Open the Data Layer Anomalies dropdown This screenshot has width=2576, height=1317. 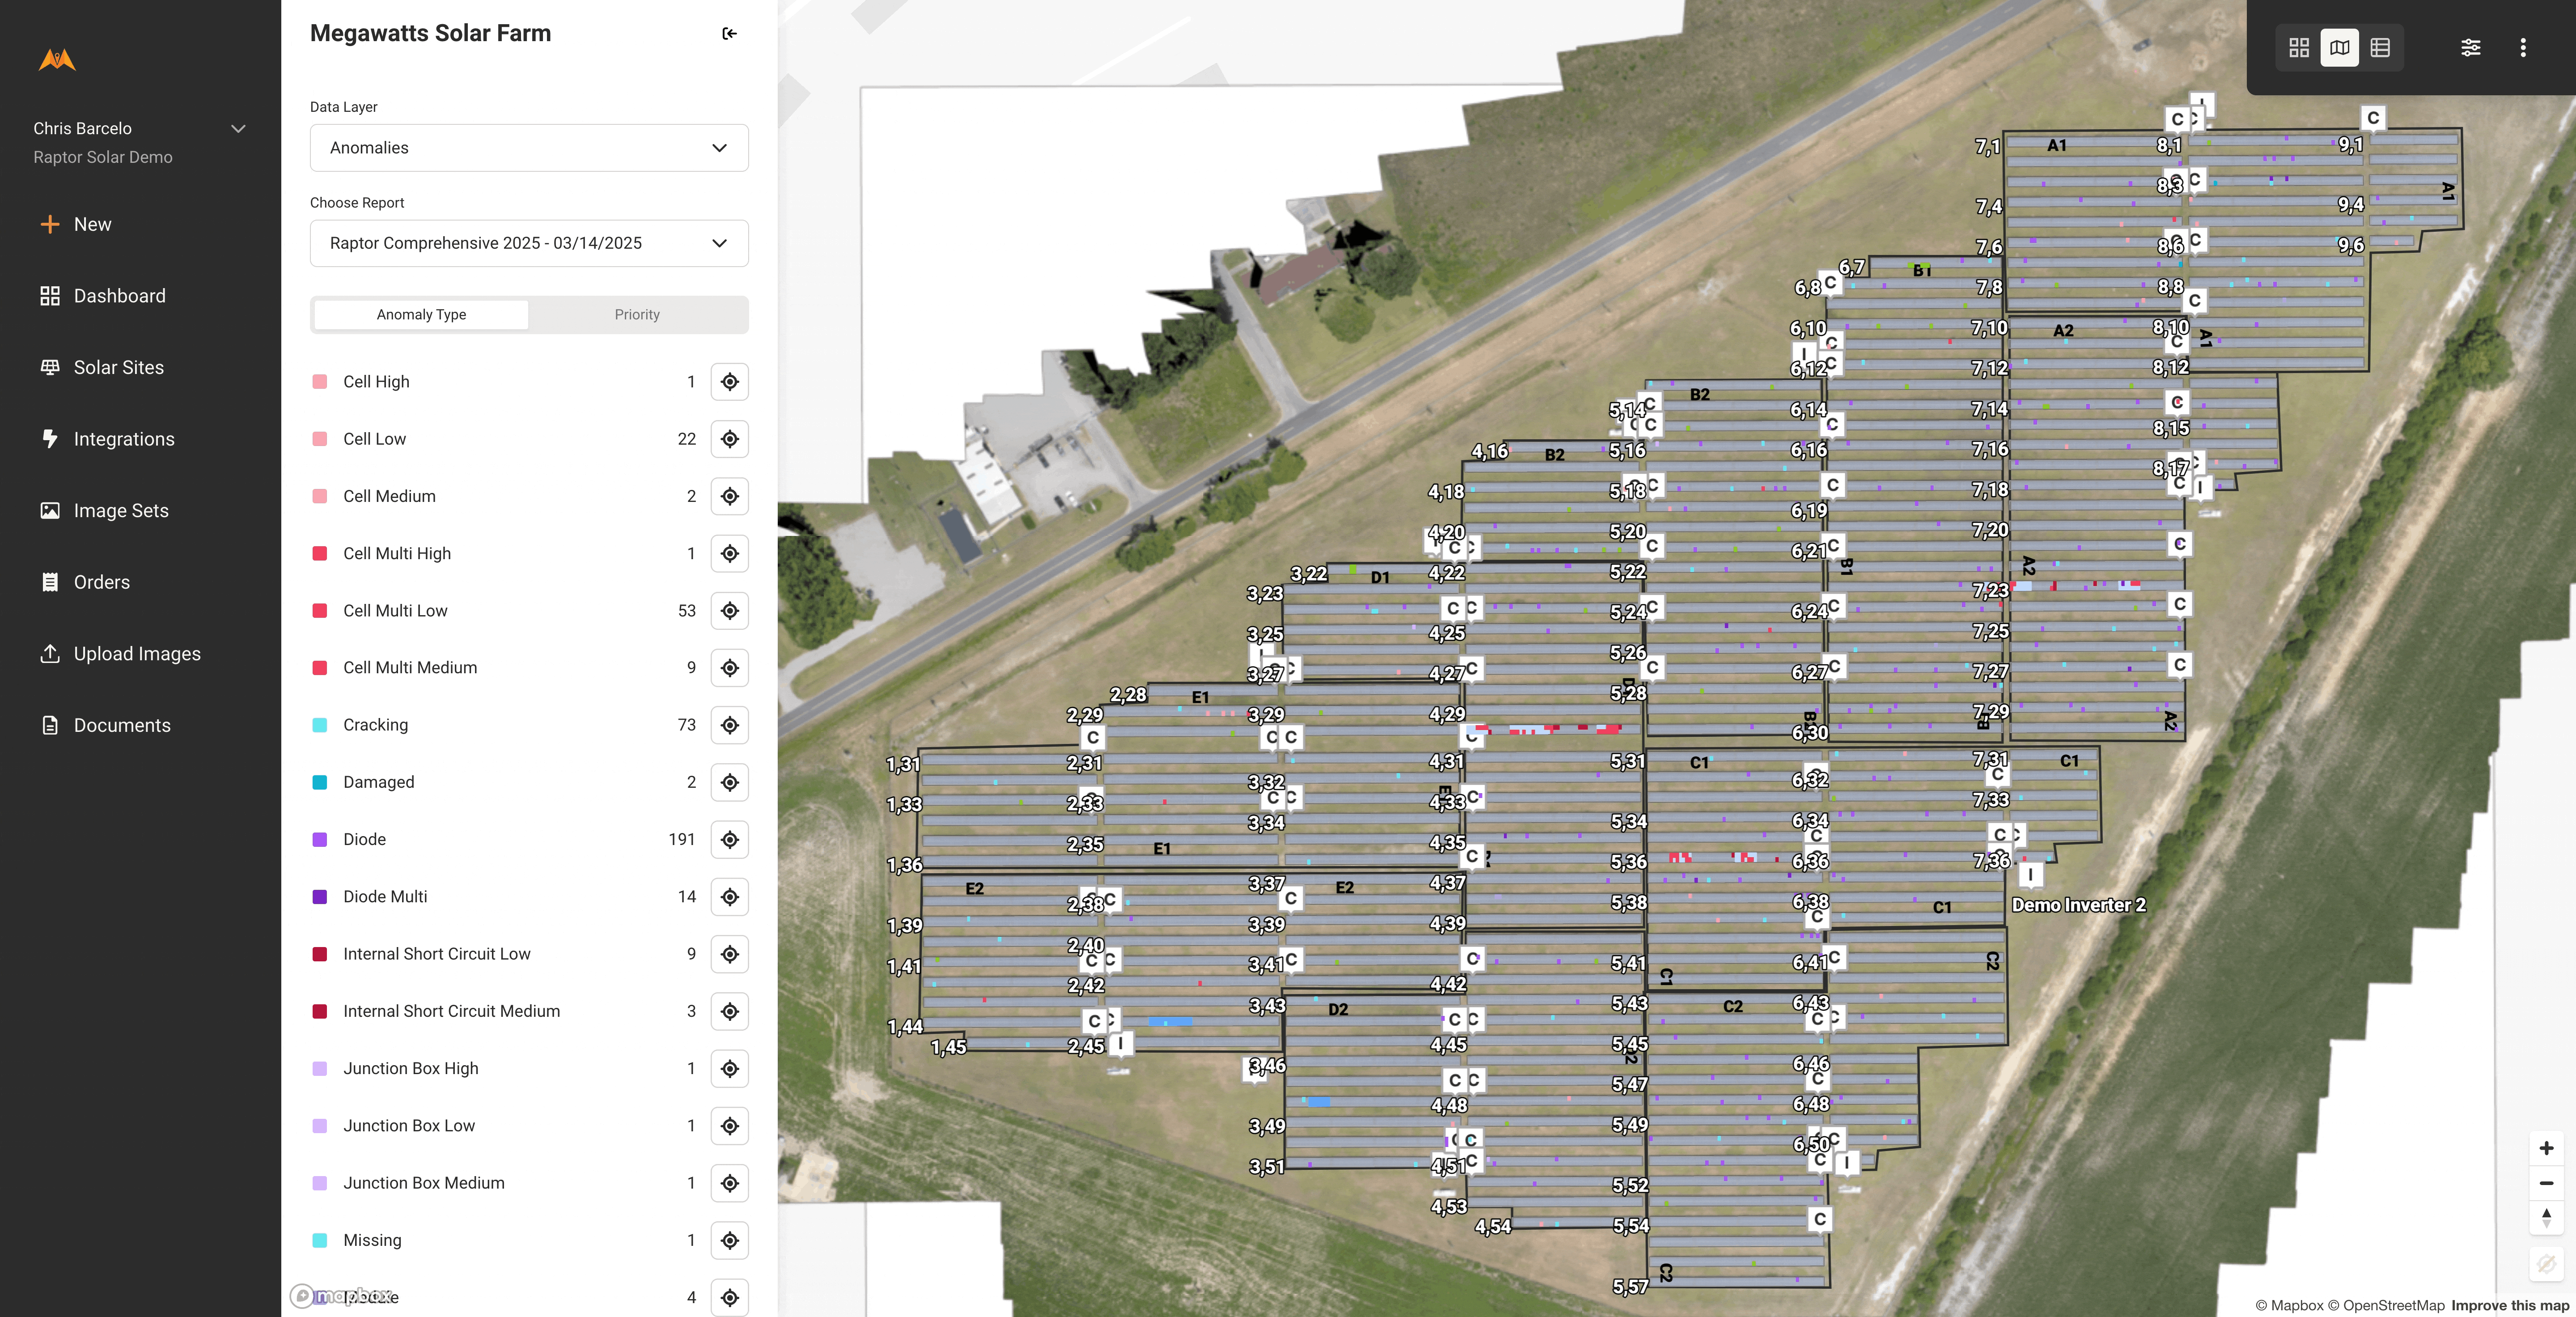click(x=529, y=148)
